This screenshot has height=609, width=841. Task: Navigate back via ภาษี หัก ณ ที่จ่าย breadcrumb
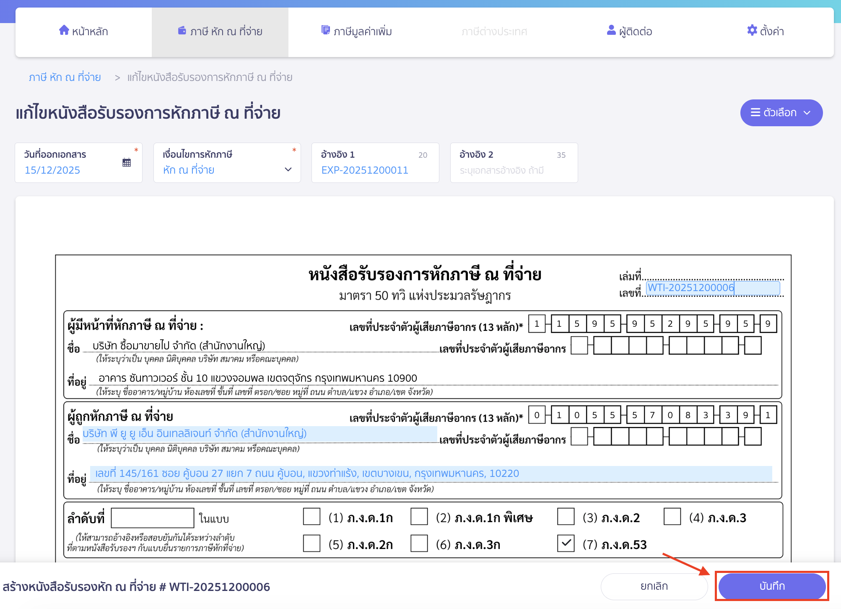click(65, 77)
